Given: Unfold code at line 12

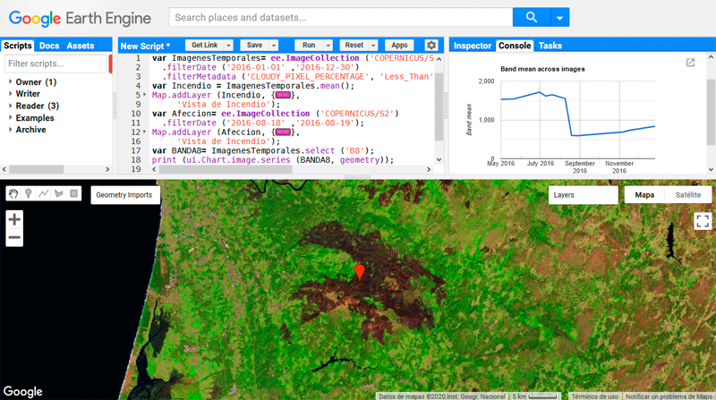Looking at the screenshot, I should click(x=145, y=132).
